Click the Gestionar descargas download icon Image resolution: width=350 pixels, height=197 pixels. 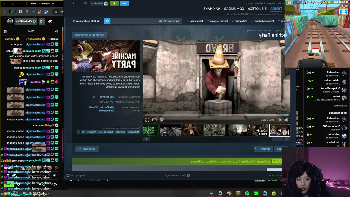coord(188,175)
